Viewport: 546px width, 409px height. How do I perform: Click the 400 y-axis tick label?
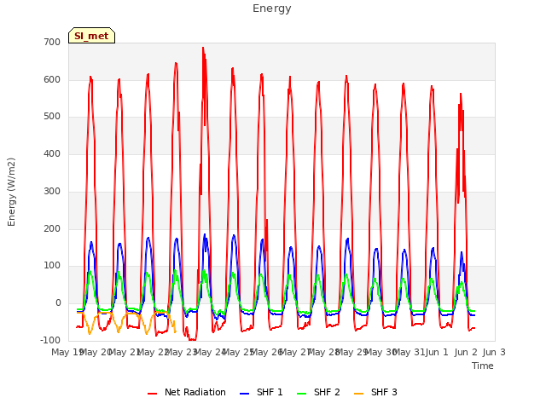(x=52, y=153)
